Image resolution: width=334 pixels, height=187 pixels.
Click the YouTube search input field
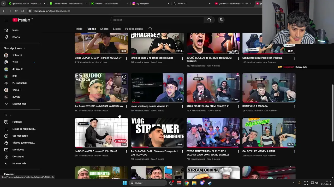[157, 20]
